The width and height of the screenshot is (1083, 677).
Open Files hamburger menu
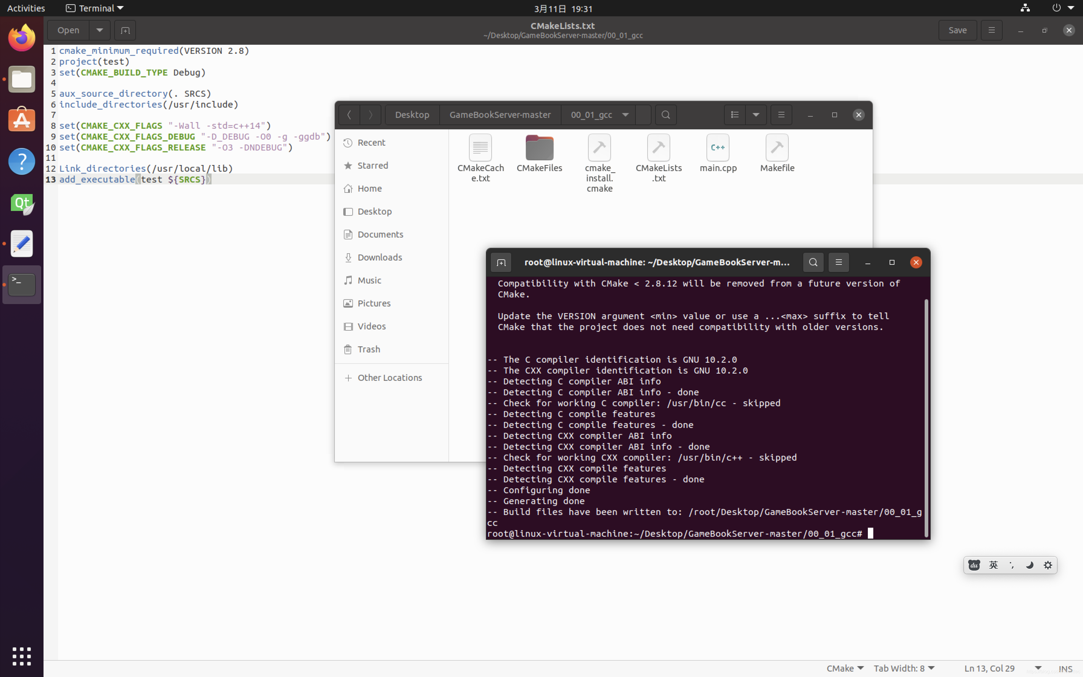click(781, 115)
